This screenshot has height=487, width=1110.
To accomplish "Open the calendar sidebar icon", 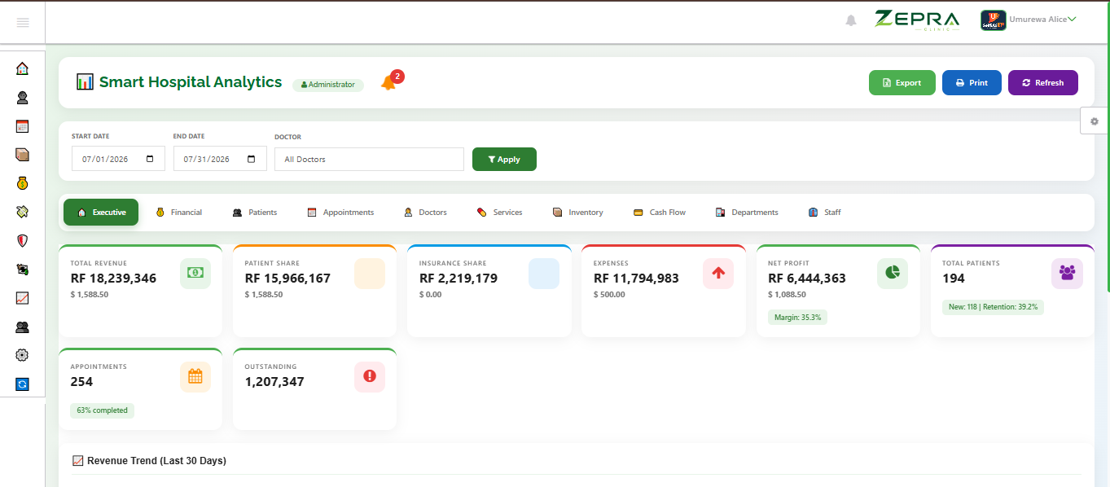I will 23,126.
